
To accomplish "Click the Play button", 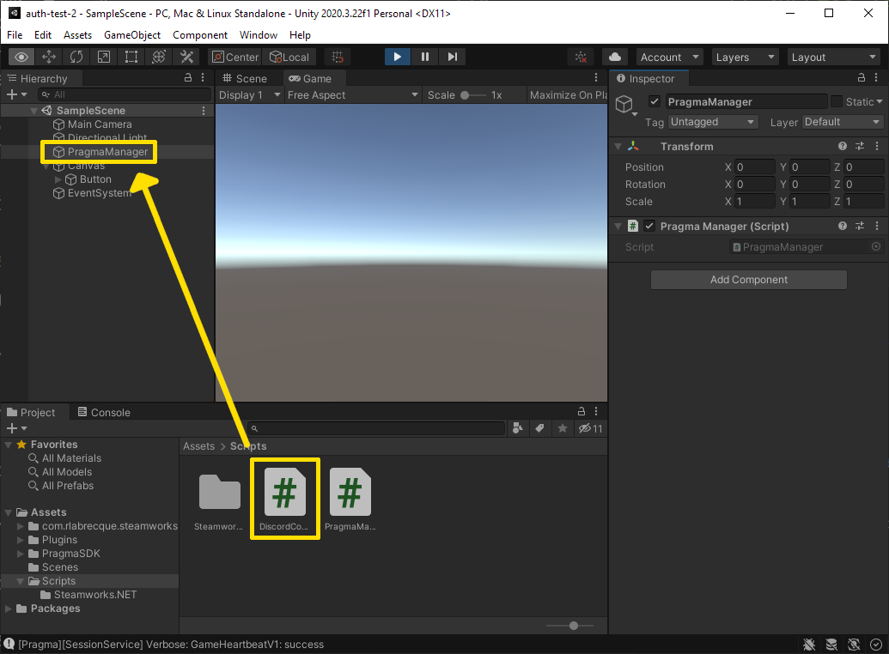I will click(397, 57).
